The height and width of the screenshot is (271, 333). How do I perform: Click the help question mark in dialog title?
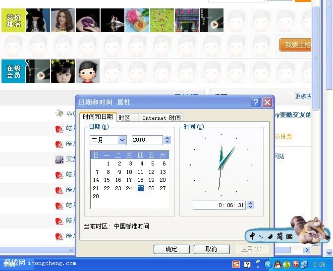pos(256,102)
